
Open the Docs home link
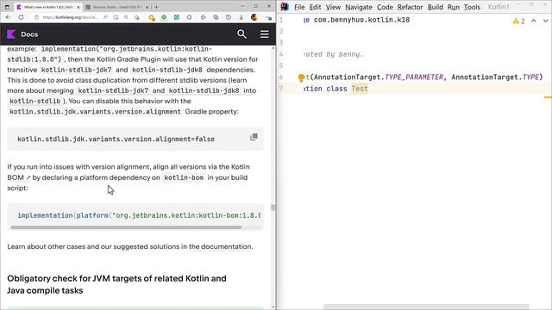point(29,34)
